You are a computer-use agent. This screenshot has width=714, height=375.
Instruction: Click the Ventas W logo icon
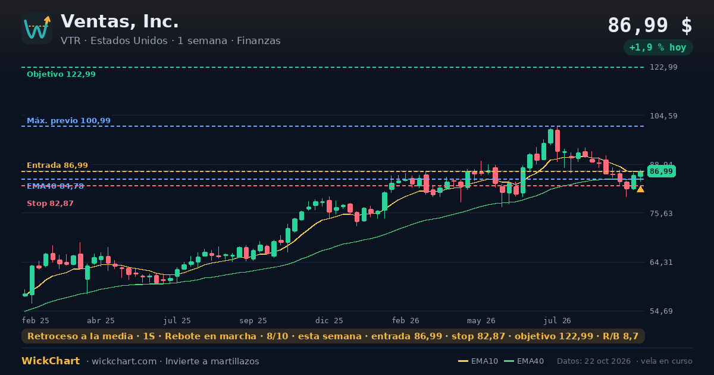[37, 29]
